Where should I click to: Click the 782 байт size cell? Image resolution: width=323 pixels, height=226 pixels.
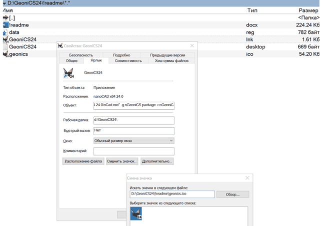point(308,32)
